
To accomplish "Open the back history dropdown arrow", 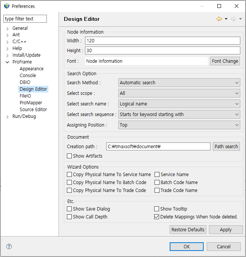I will (x=226, y=19).
